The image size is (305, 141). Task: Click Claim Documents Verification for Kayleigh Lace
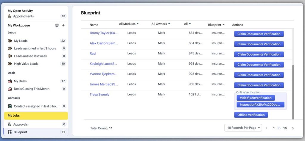[x=259, y=65]
